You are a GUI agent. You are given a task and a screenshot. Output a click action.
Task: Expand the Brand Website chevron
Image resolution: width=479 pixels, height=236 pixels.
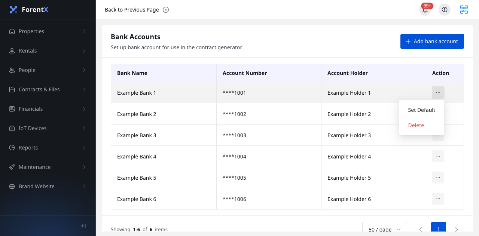pyautogui.click(x=84, y=186)
